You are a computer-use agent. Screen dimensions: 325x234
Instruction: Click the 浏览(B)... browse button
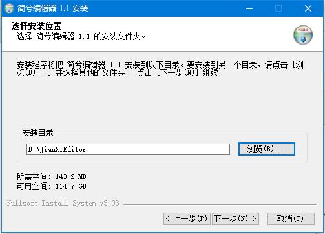coord(266,149)
